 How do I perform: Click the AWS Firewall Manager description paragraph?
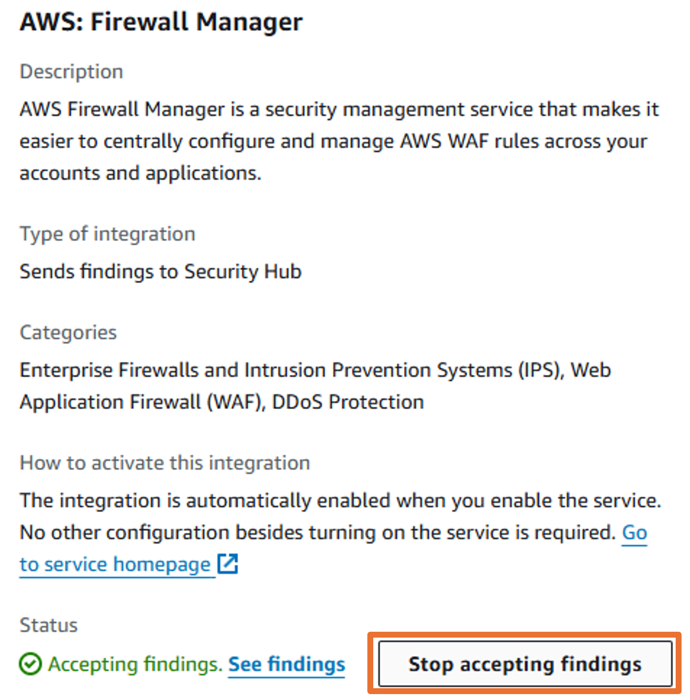tap(340, 141)
